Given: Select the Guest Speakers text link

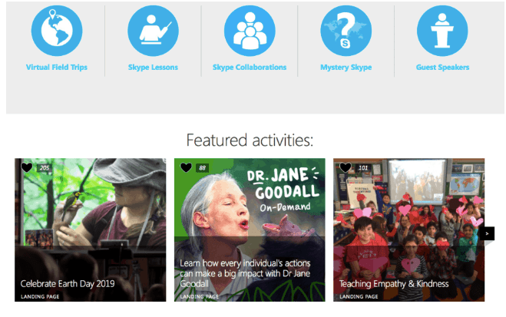Looking at the screenshot, I should (442, 68).
